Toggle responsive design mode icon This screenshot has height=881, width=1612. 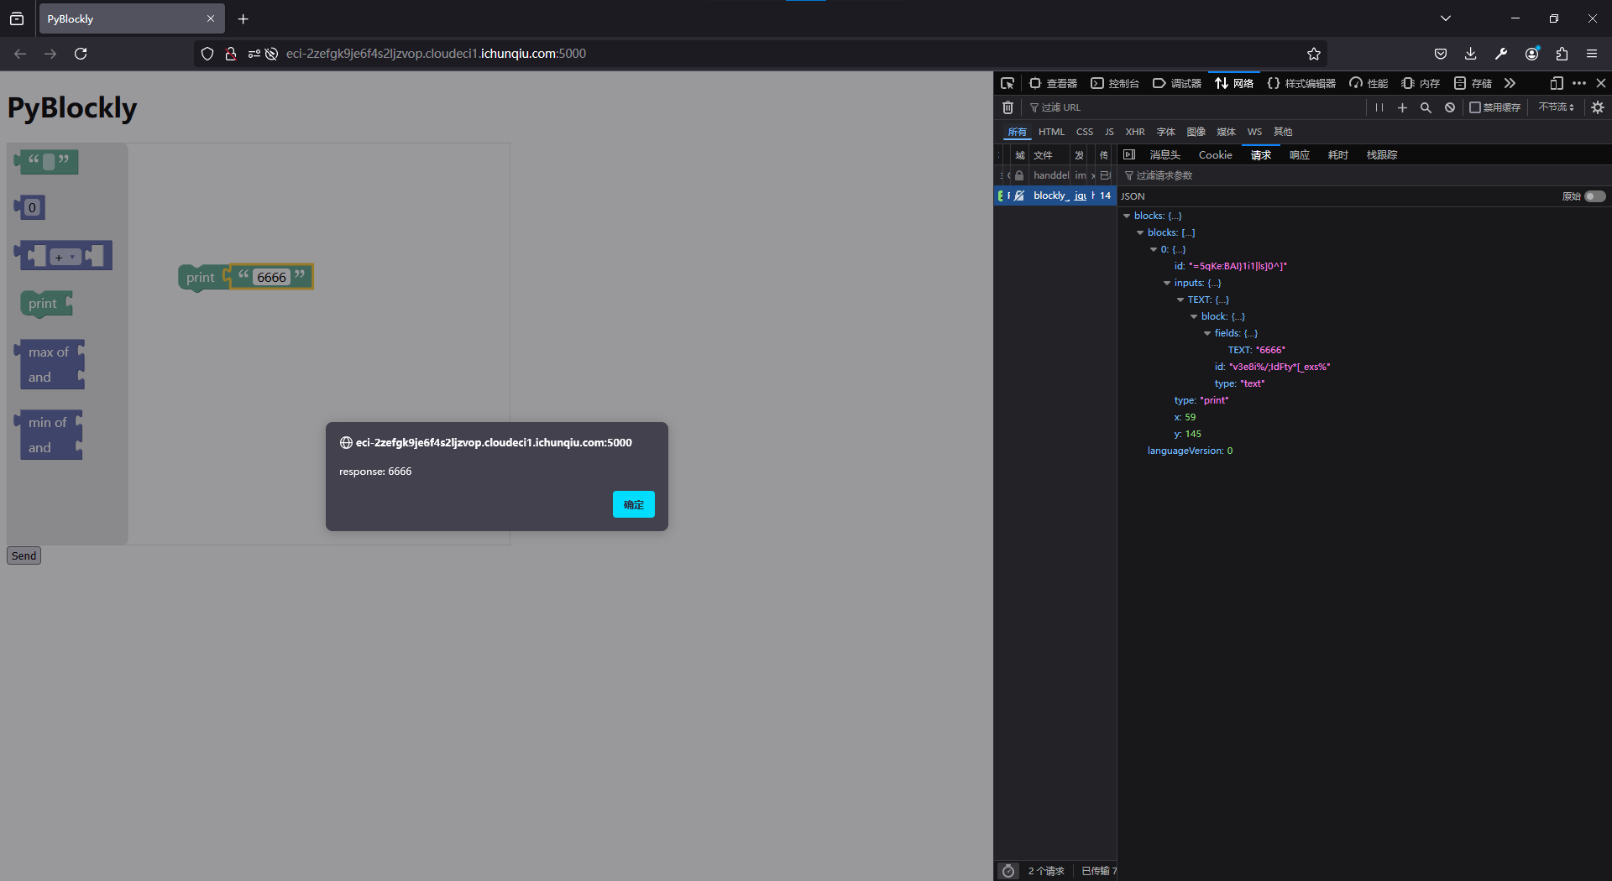click(1556, 83)
